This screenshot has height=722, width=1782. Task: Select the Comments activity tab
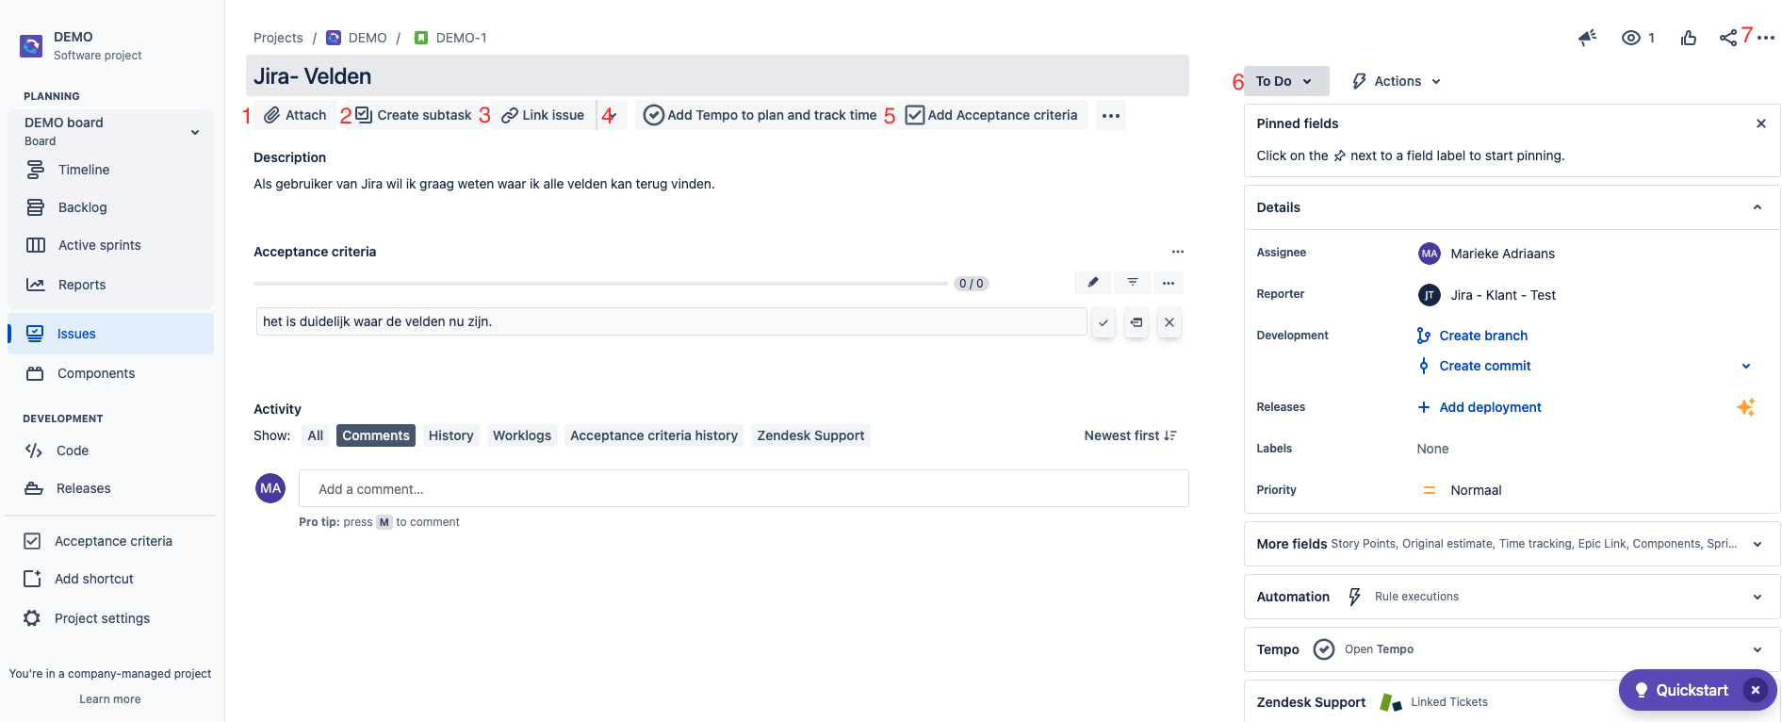[376, 435]
